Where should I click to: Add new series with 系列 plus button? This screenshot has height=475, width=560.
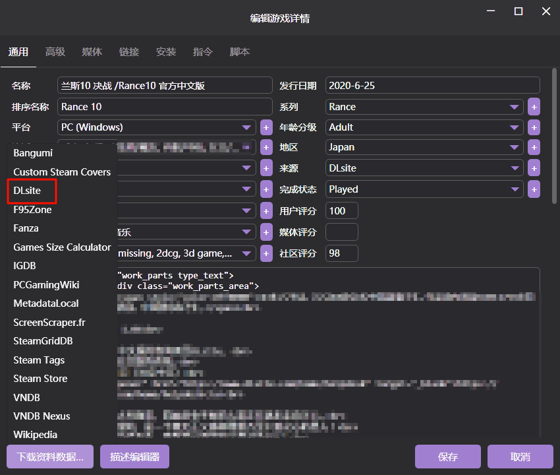pyautogui.click(x=534, y=107)
